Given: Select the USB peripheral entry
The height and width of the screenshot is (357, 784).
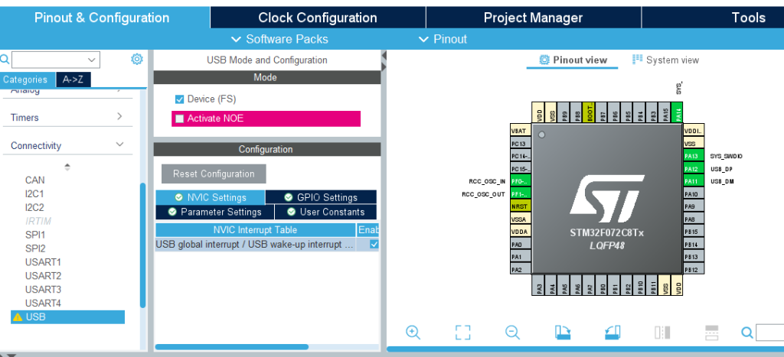Looking at the screenshot, I should 67,316.
